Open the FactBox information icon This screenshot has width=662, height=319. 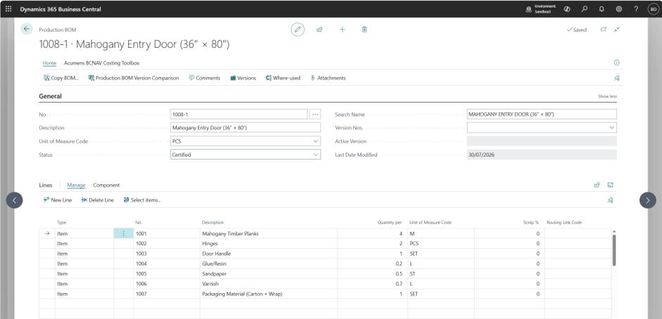coord(616,63)
